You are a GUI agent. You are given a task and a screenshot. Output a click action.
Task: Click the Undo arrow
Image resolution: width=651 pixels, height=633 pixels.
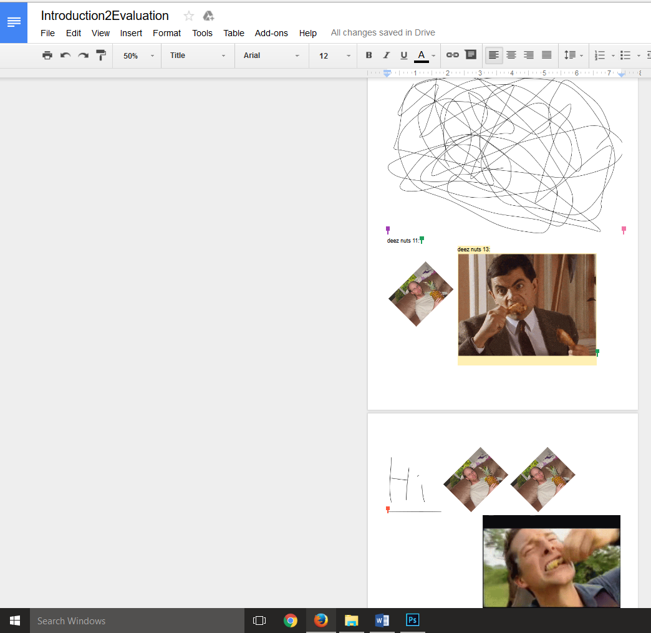click(65, 56)
